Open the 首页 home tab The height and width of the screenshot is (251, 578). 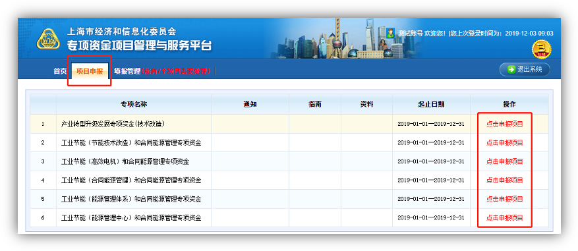60,71
